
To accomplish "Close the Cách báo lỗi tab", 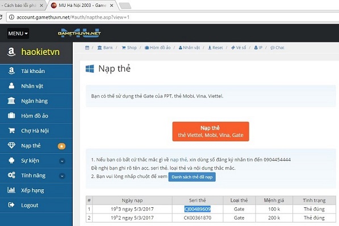I will coord(41,6).
